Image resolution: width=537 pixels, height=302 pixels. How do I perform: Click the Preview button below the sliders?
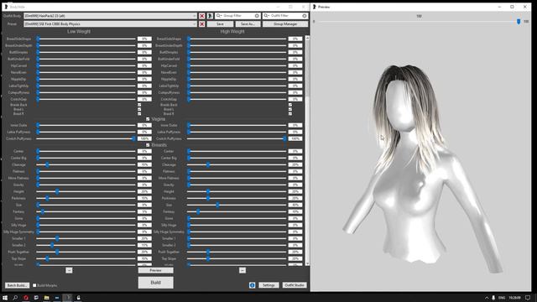click(155, 270)
